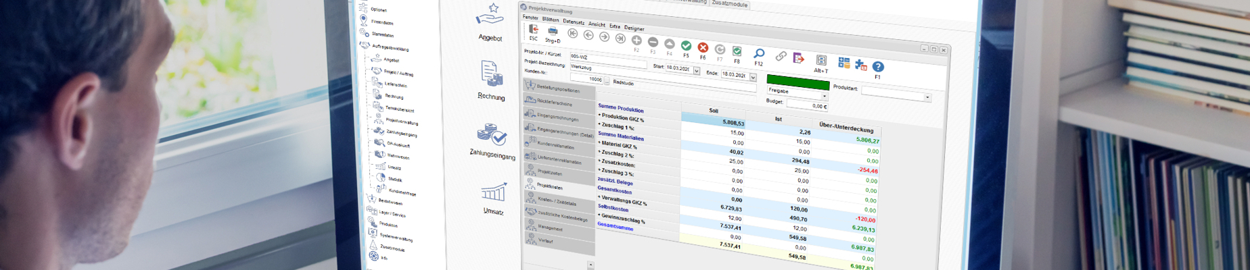Open F1 help question mark icon
The image size is (1250, 270).
[x=878, y=67]
